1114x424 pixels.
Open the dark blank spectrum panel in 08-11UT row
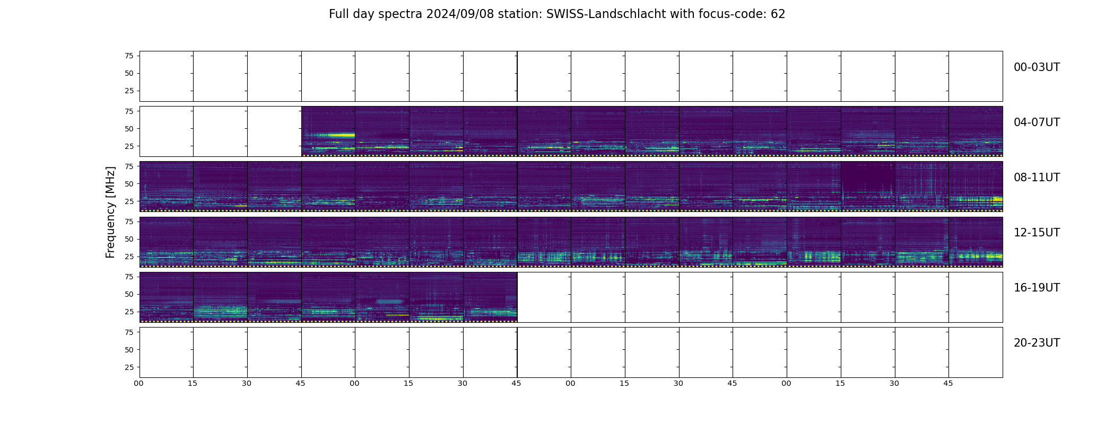(x=868, y=187)
